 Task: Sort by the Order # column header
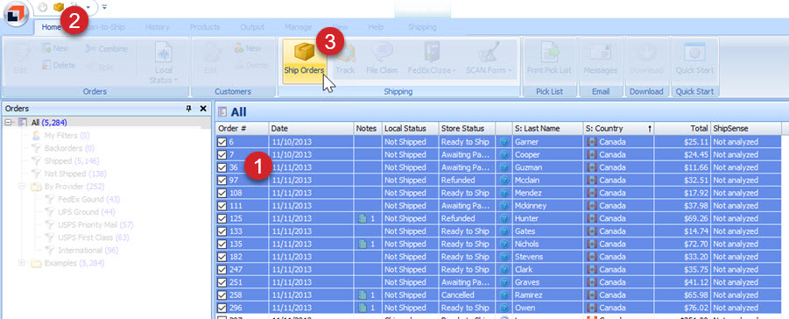[242, 129]
